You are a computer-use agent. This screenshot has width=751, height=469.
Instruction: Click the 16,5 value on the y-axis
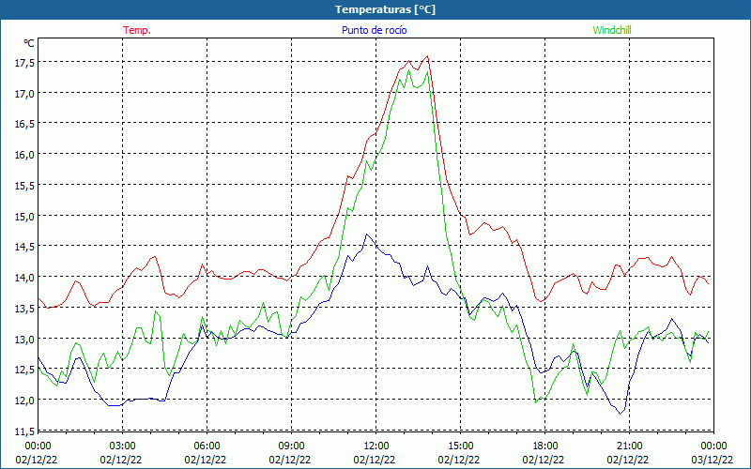pos(24,124)
